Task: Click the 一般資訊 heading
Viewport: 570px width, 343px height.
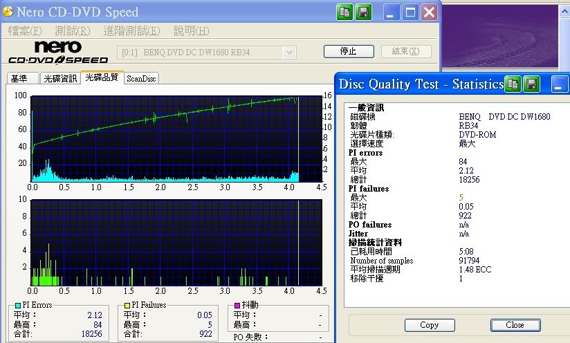Action: click(366, 108)
